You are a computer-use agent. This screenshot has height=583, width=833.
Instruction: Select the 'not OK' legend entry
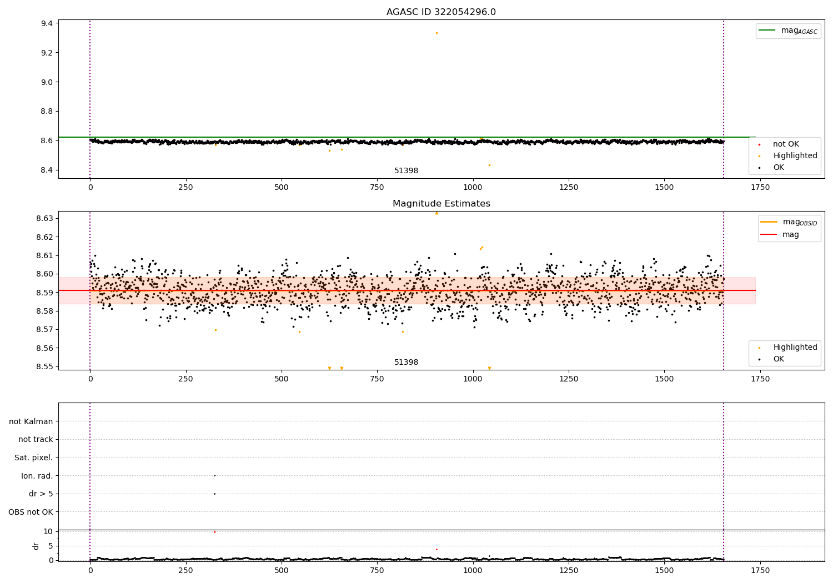(x=786, y=144)
